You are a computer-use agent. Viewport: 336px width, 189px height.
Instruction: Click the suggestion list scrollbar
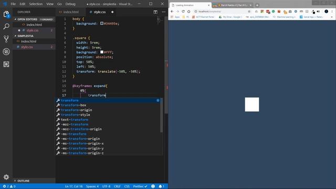point(162,115)
